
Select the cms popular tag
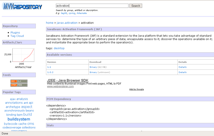(x=30, y=124)
